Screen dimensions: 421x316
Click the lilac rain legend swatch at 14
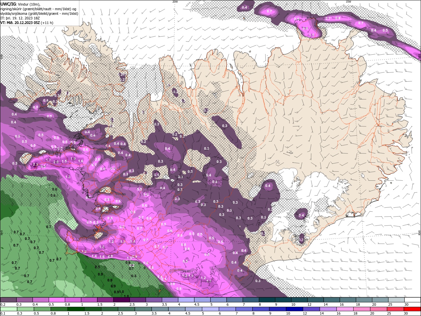click(x=328, y=309)
